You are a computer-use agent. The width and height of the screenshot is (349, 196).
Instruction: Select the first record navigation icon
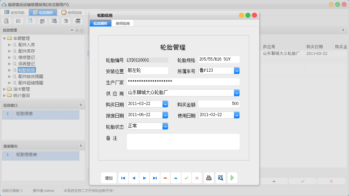[x=123, y=178]
